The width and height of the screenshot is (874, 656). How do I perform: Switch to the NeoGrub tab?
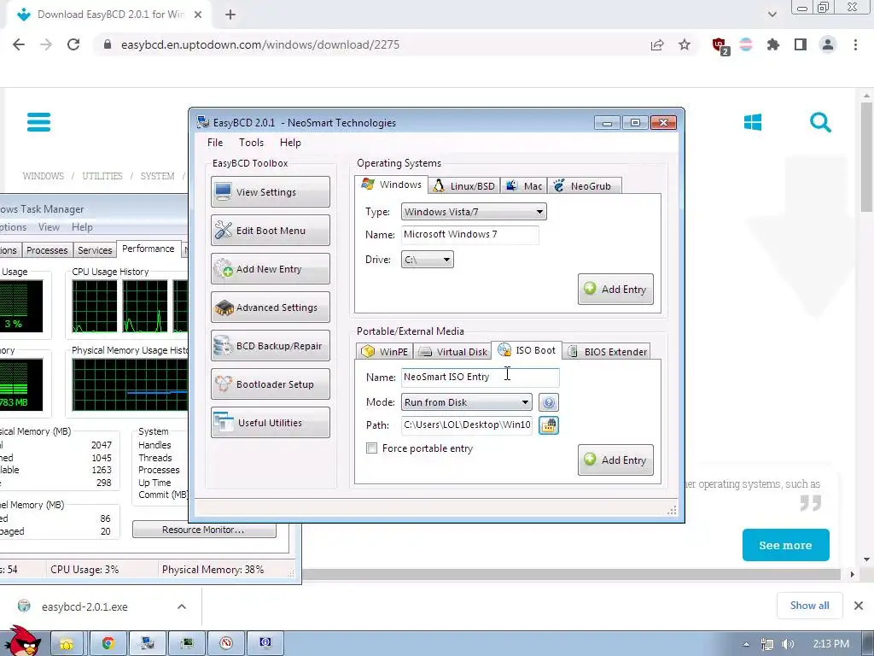584,185
